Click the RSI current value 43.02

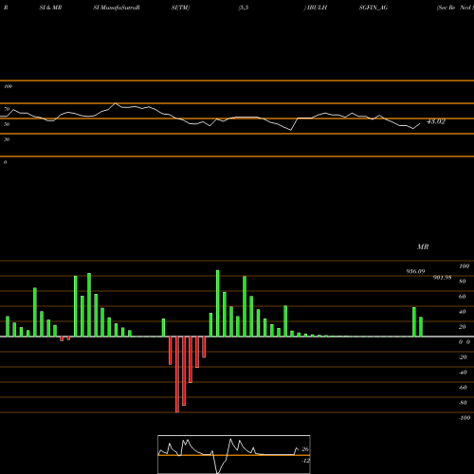coord(436,121)
